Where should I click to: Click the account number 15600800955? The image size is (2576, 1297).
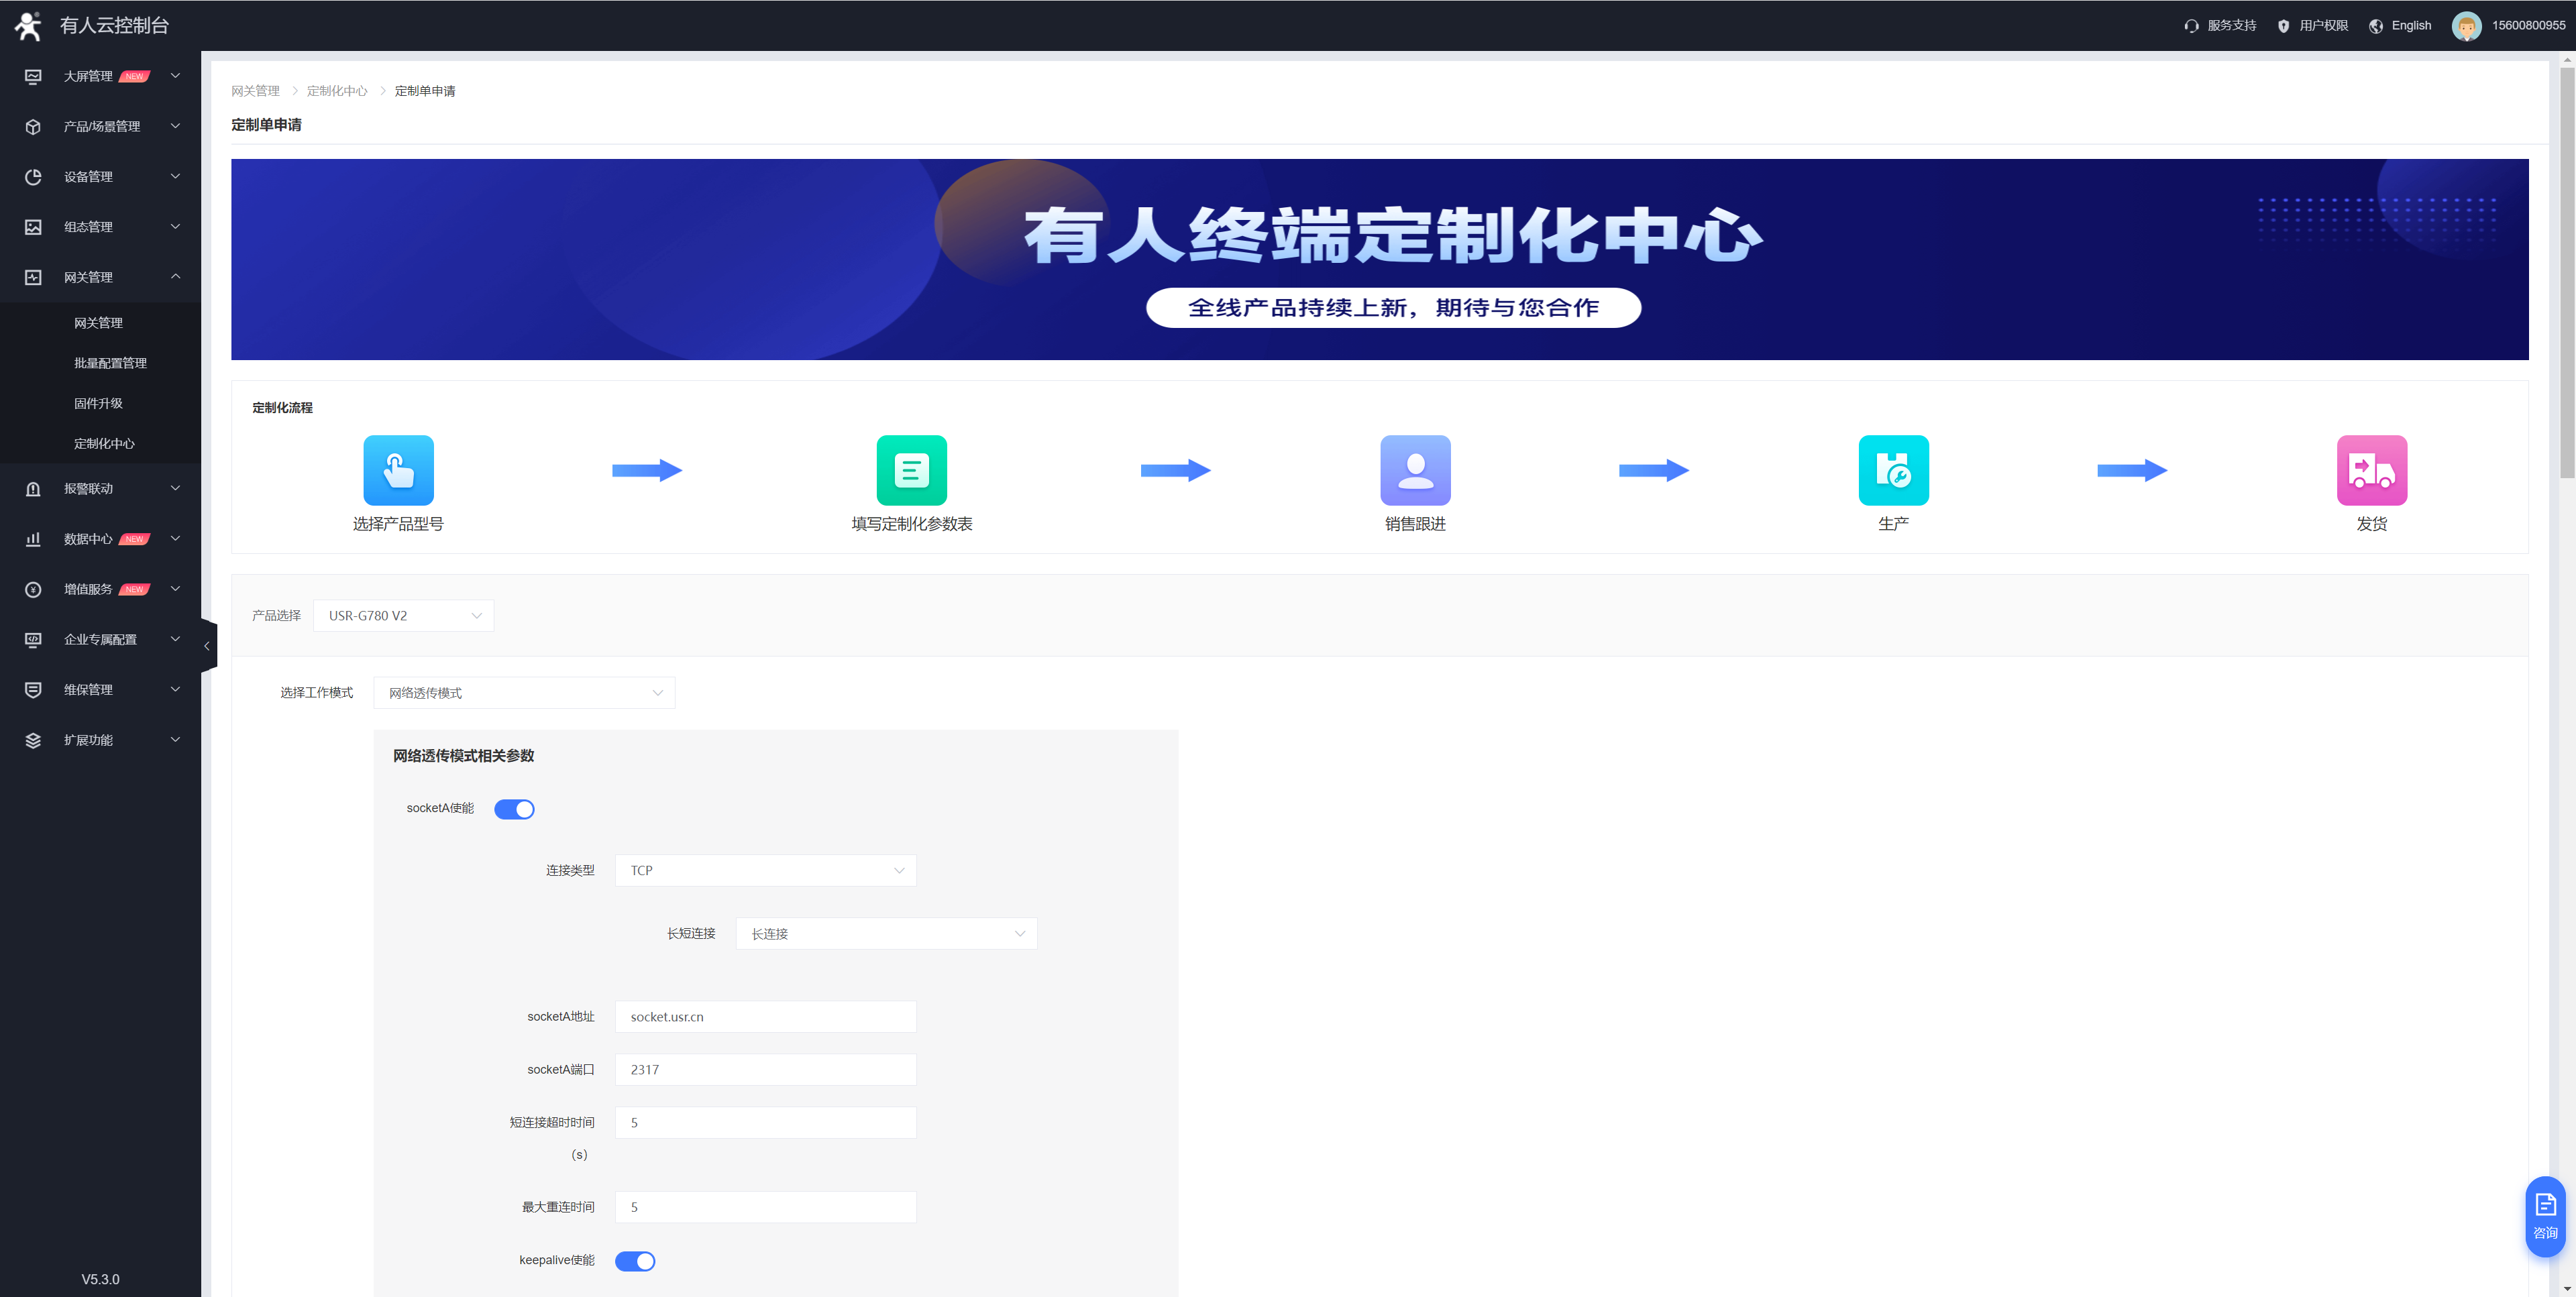click(x=2528, y=26)
